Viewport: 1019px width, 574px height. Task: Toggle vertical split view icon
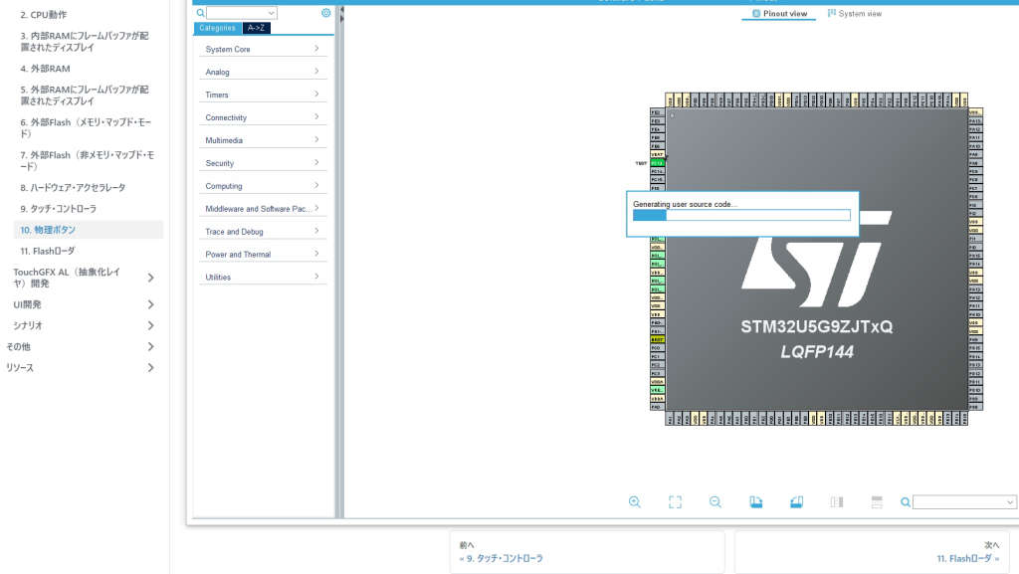[x=836, y=502]
